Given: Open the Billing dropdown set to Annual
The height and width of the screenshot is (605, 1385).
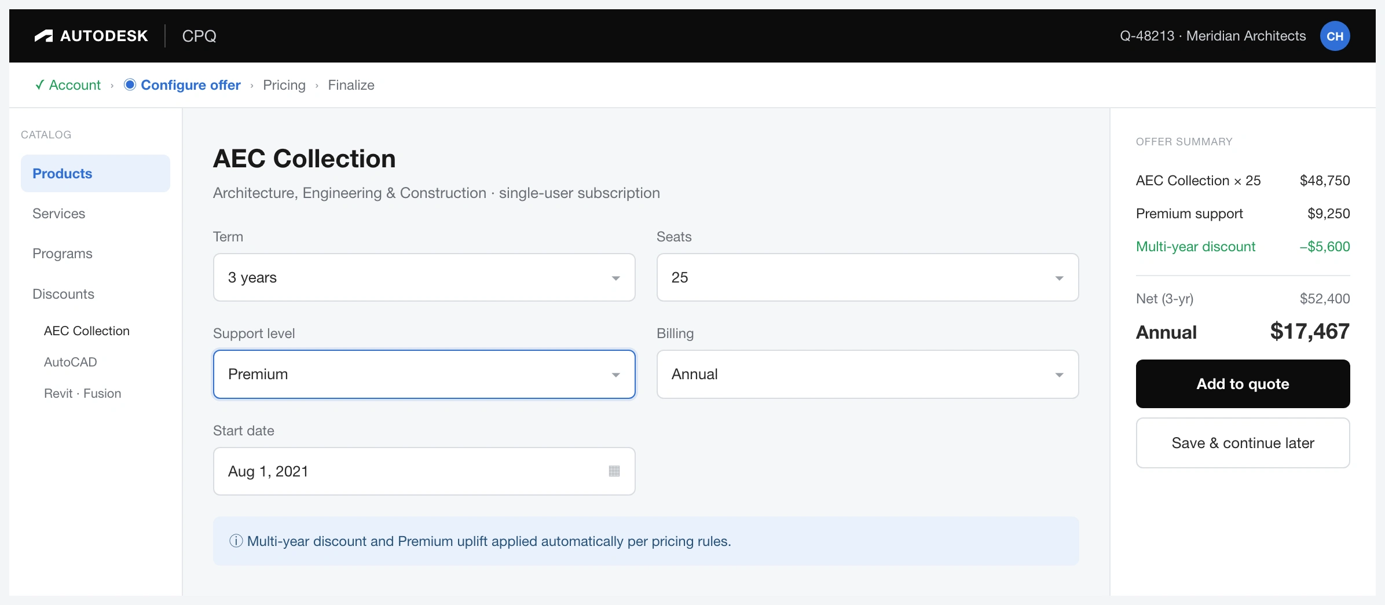Looking at the screenshot, I should point(867,374).
